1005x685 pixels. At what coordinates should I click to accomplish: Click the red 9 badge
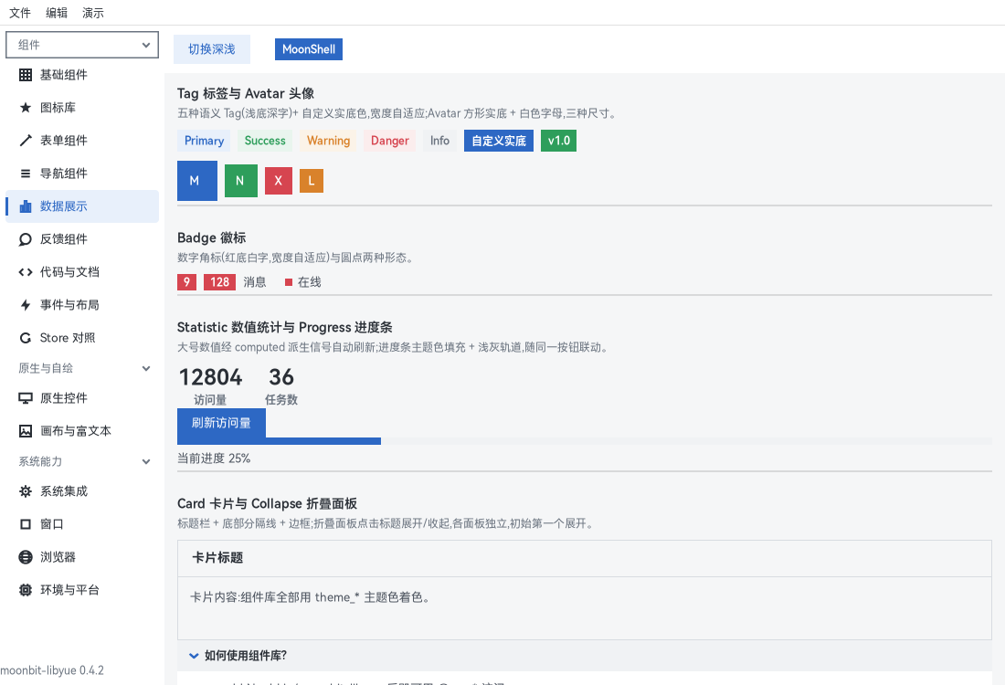coord(187,282)
